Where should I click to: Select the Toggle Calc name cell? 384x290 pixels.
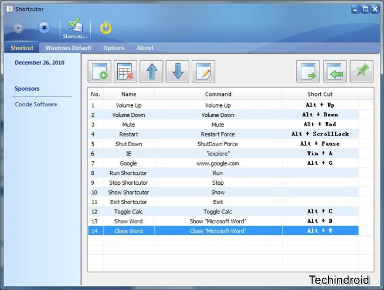tap(129, 212)
